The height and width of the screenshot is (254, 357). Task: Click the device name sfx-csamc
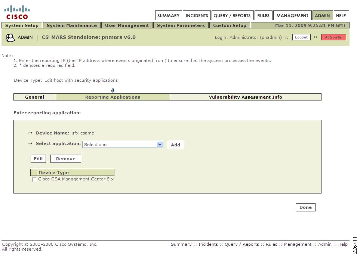click(x=83, y=133)
